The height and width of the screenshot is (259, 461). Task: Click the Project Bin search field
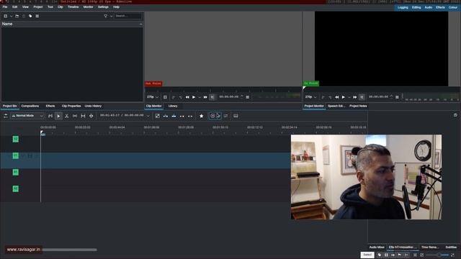coord(128,16)
